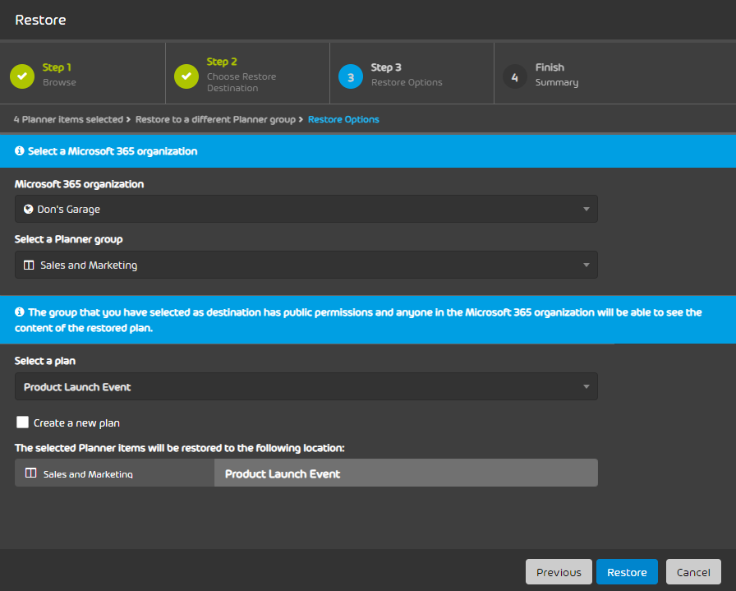Viewport: 736px width, 591px height.
Task: Click the 'Select a plan' label
Action: click(45, 361)
